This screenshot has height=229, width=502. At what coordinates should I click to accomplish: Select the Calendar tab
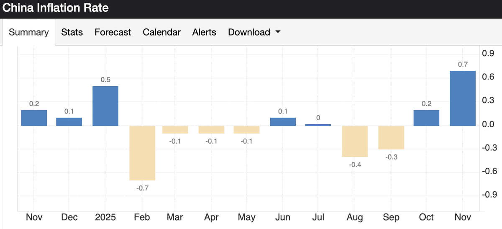(x=161, y=32)
